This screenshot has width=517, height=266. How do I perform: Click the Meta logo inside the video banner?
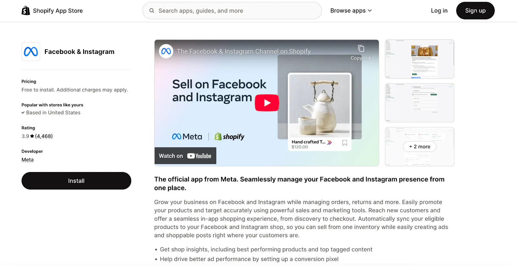coord(187,136)
